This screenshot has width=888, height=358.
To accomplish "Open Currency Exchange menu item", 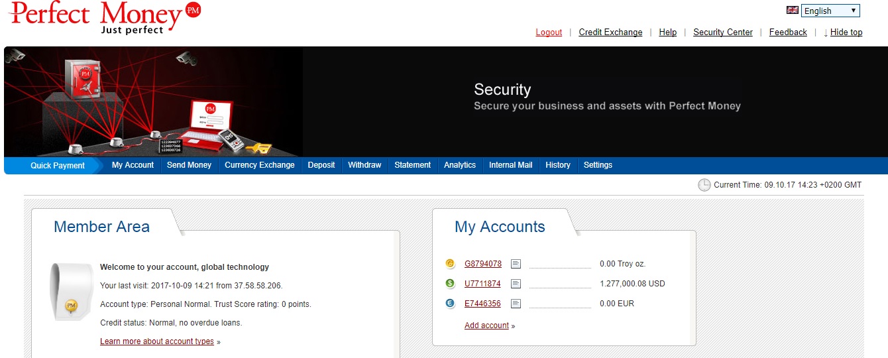I will pyautogui.click(x=259, y=165).
